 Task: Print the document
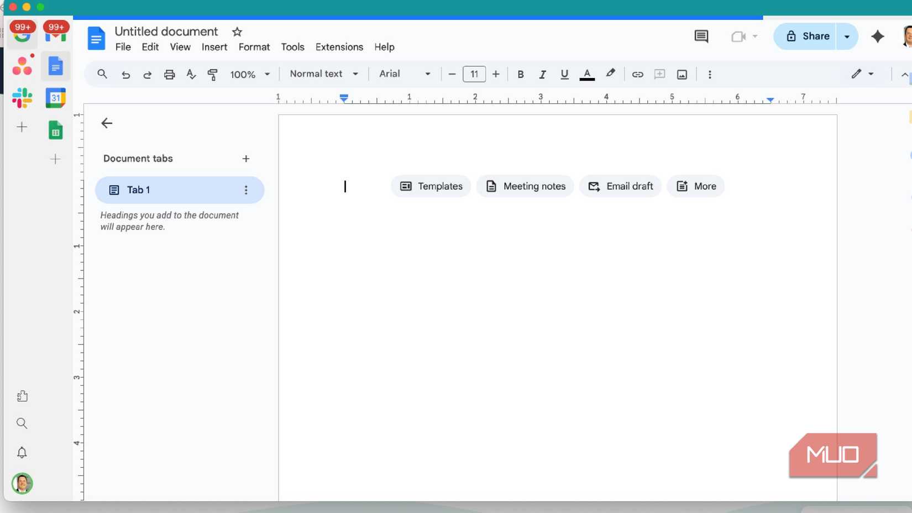pyautogui.click(x=169, y=74)
